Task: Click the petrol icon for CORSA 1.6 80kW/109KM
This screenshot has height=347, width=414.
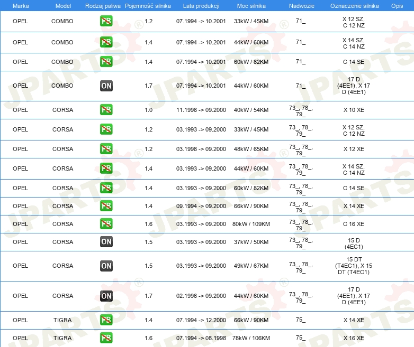Action: point(106,224)
